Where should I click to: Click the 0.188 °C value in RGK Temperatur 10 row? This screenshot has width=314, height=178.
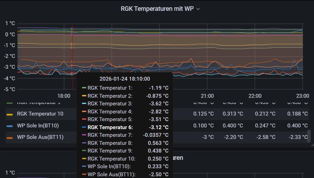pyautogui.click(x=297, y=114)
